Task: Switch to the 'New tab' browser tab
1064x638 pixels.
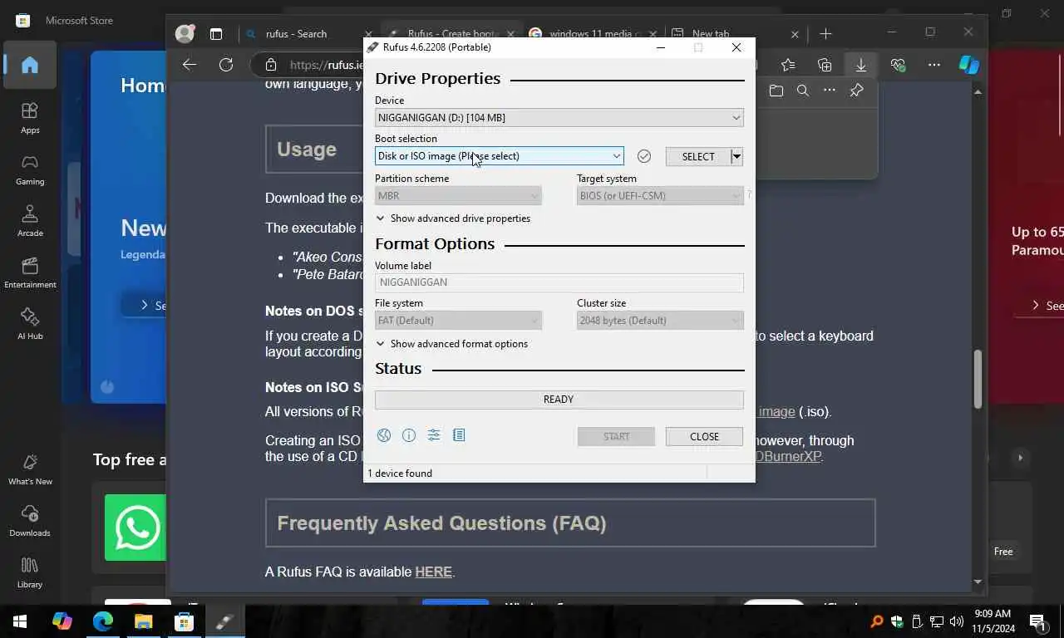Action: click(736, 34)
